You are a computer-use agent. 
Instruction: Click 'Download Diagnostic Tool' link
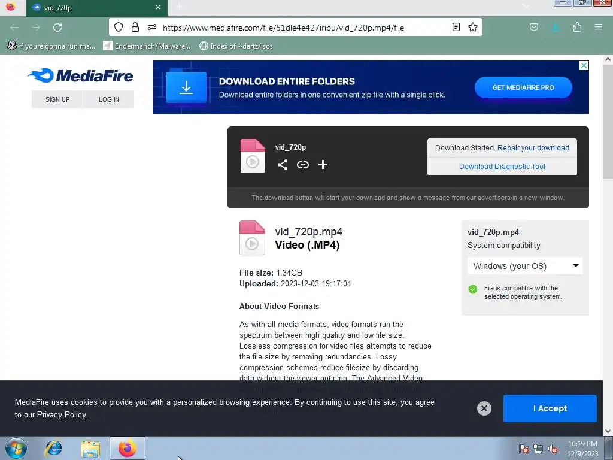(x=502, y=167)
